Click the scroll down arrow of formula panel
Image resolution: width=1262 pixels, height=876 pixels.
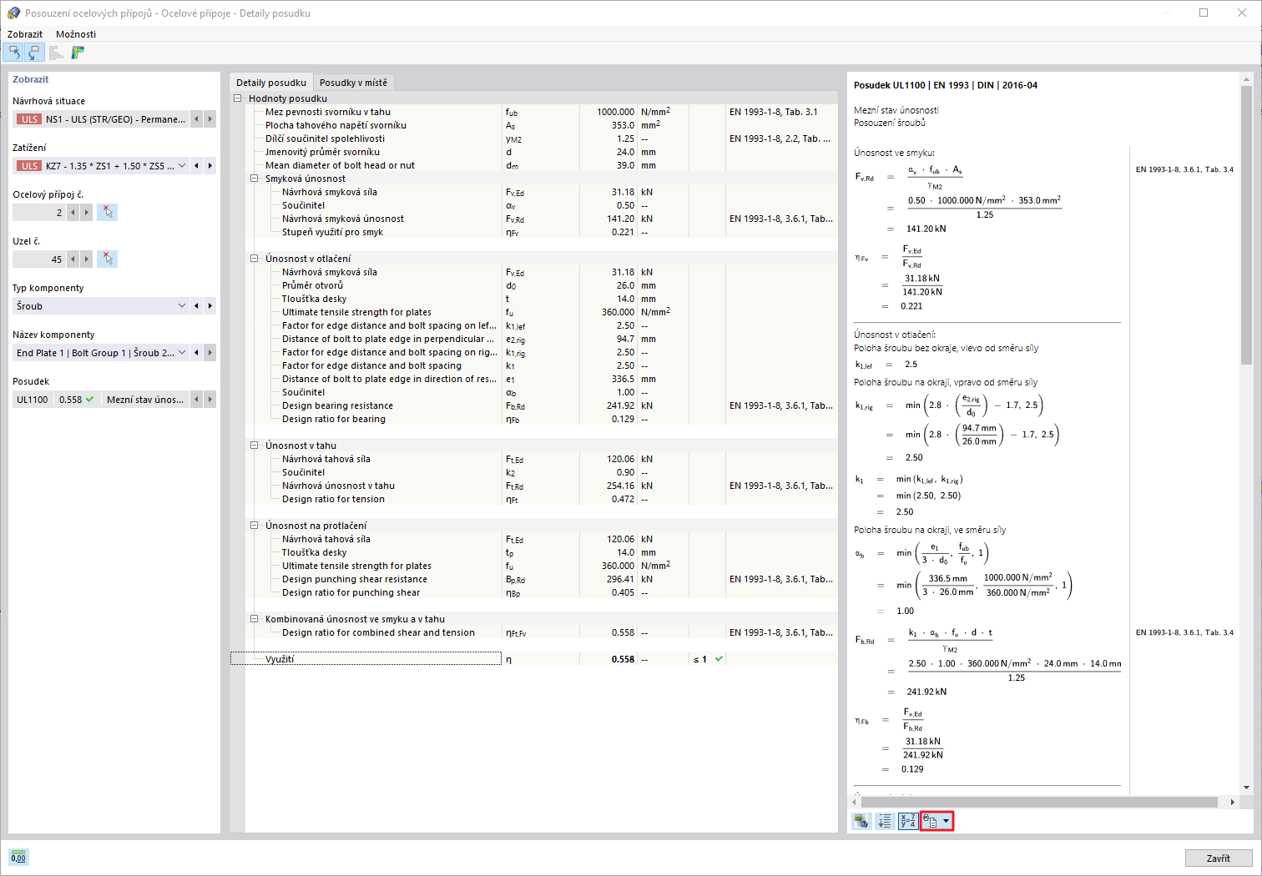click(x=1246, y=788)
